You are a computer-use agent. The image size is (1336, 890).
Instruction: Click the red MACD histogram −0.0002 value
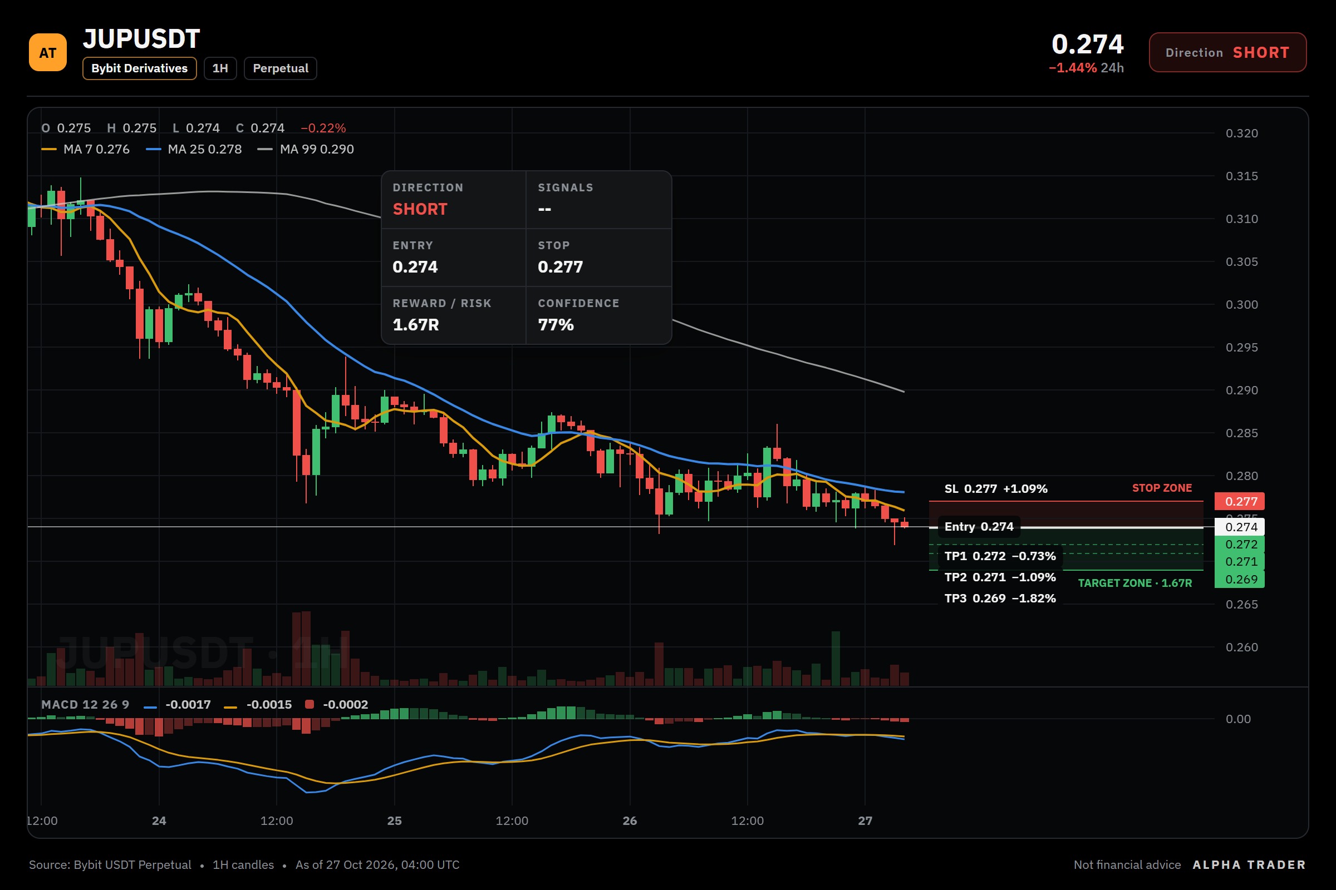pyautogui.click(x=345, y=704)
